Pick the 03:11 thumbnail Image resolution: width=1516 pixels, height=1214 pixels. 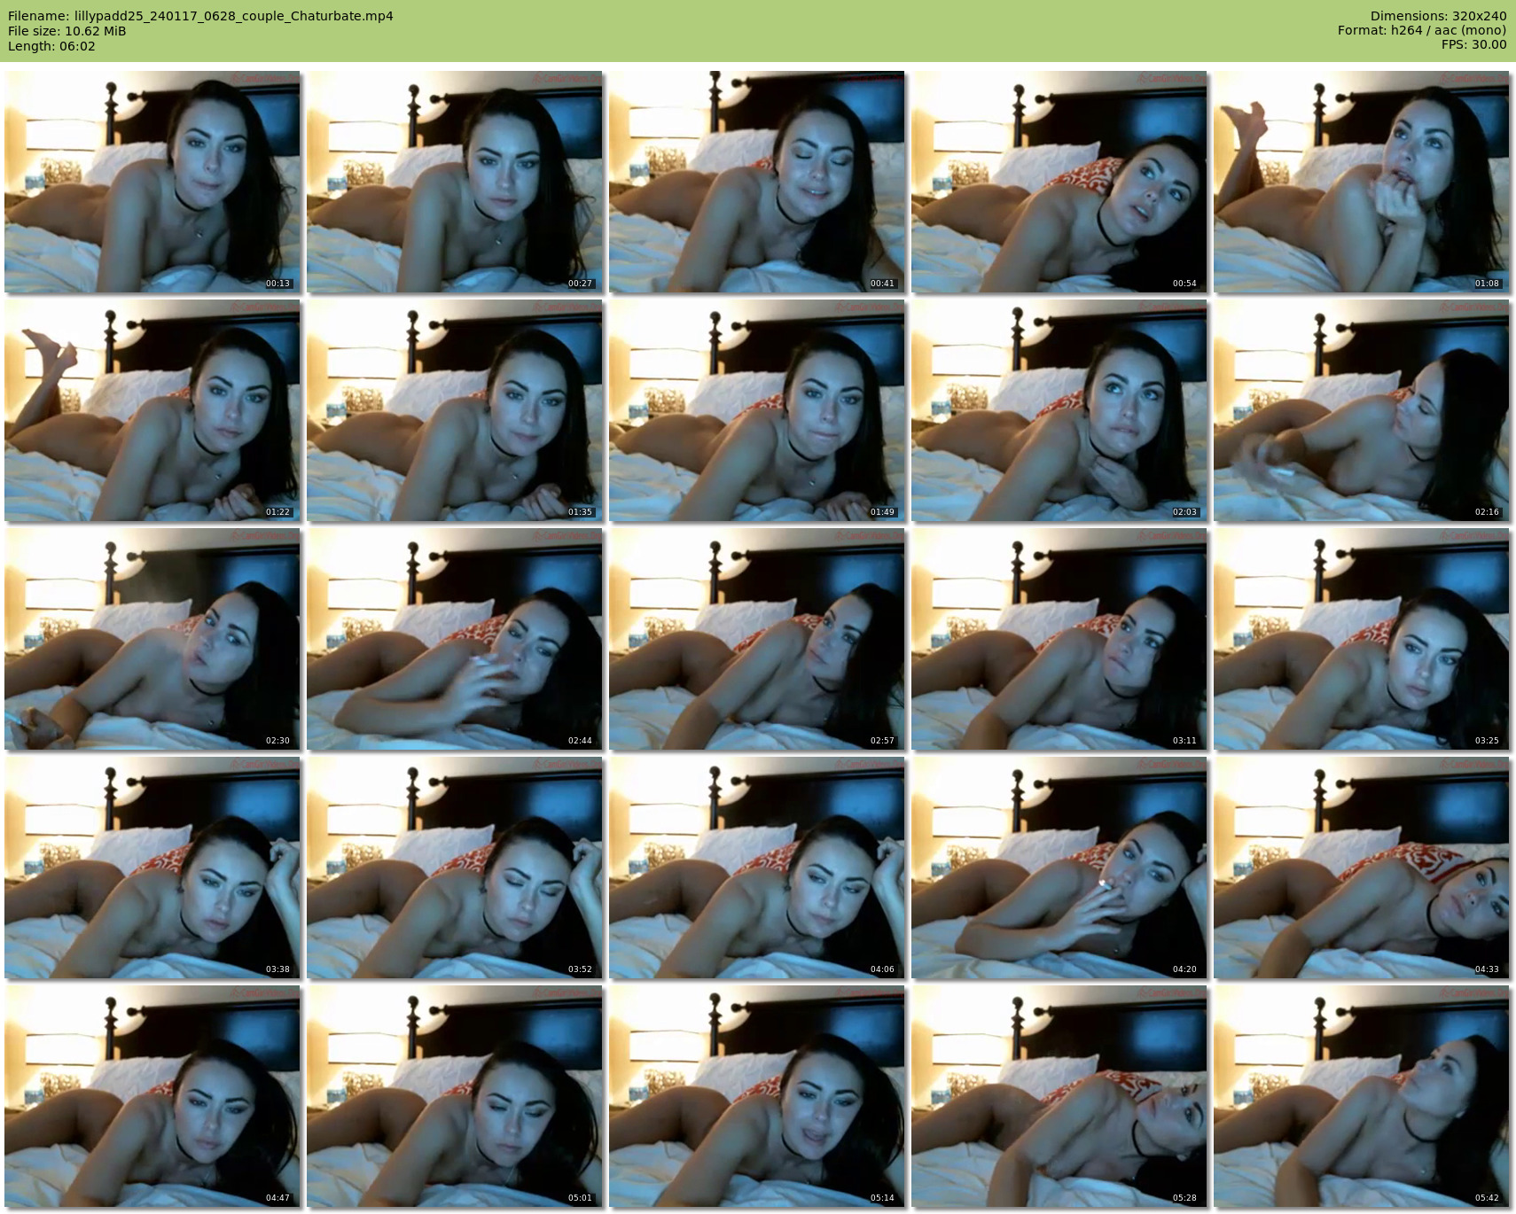1059,639
